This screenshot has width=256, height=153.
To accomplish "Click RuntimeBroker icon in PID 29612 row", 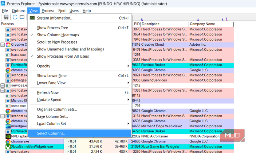I will tap(8, 65).
